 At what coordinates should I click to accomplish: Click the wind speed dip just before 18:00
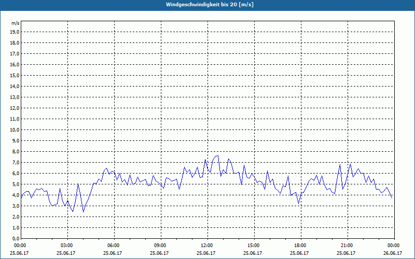click(299, 204)
